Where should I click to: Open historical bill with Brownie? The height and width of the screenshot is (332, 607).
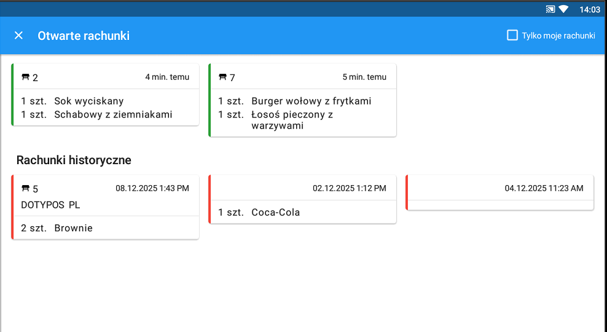(73, 228)
